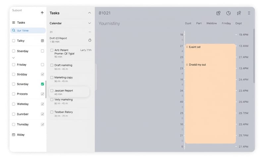Expand the chevron below Suerday in sidebar
The width and height of the screenshot is (265, 159).
(x=14, y=58)
